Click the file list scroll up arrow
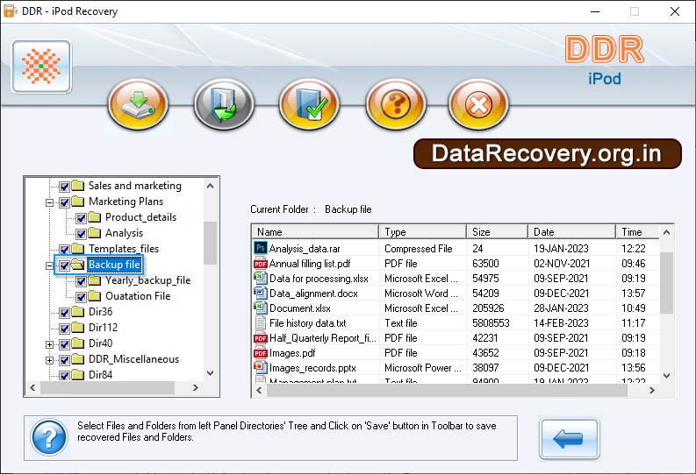 coord(667,232)
